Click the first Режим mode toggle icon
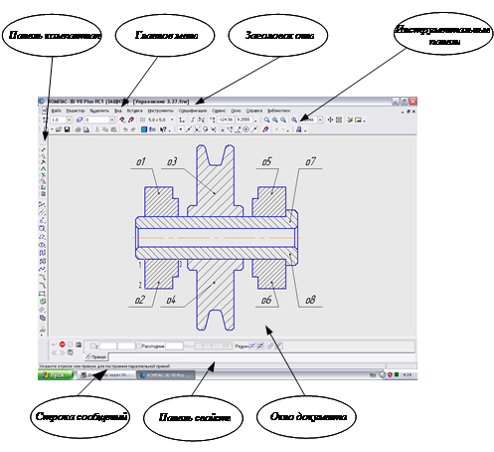This screenshot has width=494, height=452. 252,346
